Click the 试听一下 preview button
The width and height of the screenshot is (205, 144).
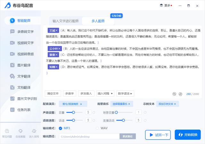click(158, 135)
